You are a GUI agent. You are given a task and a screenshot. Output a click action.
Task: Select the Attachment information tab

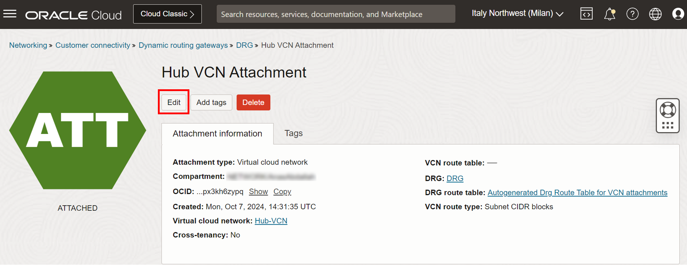click(x=218, y=134)
